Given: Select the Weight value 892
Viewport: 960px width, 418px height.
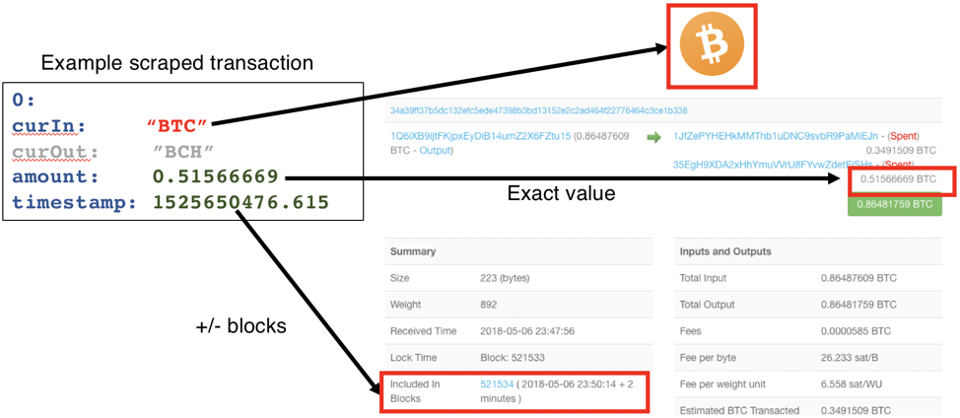Looking at the screenshot, I should coord(489,305).
